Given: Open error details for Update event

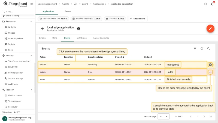Looking at the screenshot, I should (210, 72).
